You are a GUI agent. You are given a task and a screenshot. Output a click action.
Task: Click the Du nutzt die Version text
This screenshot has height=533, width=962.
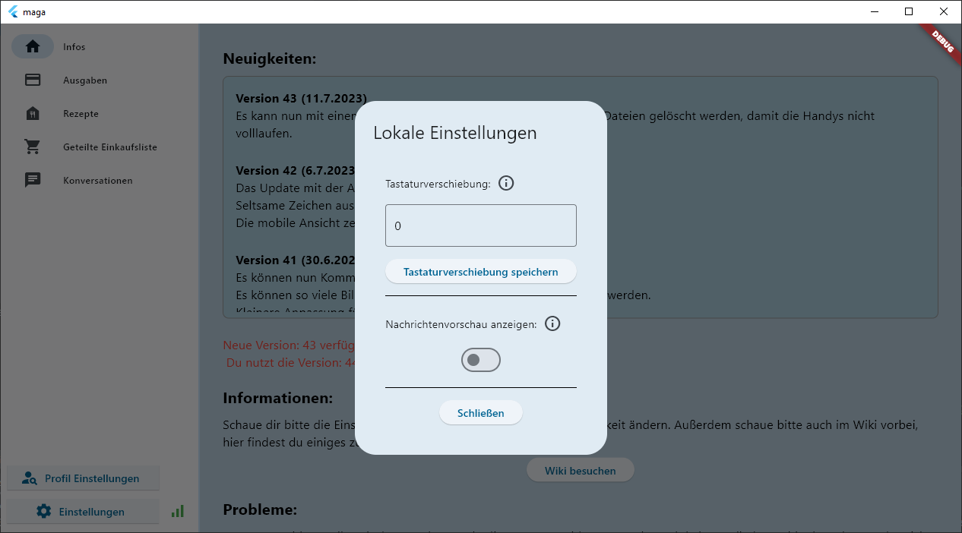coord(291,362)
